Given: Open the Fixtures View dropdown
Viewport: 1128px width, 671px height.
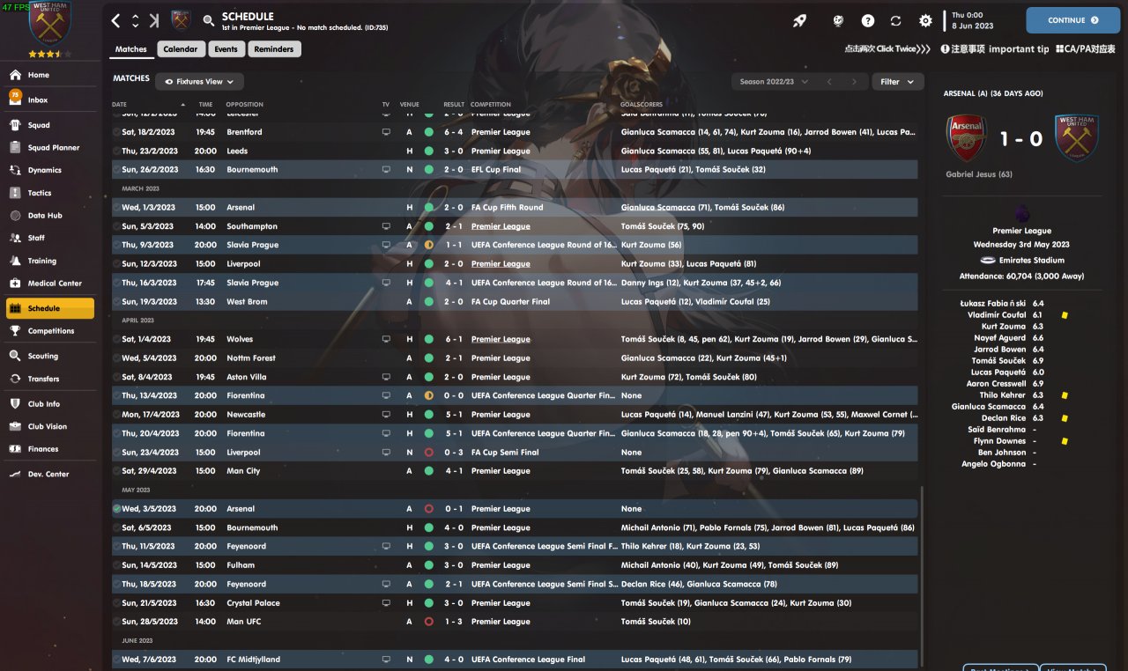Looking at the screenshot, I should pos(200,82).
